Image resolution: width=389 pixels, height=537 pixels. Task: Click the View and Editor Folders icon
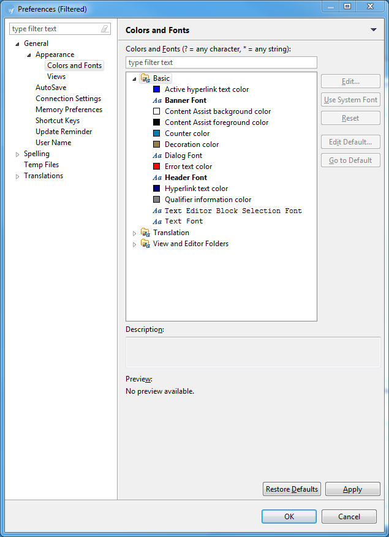(145, 244)
